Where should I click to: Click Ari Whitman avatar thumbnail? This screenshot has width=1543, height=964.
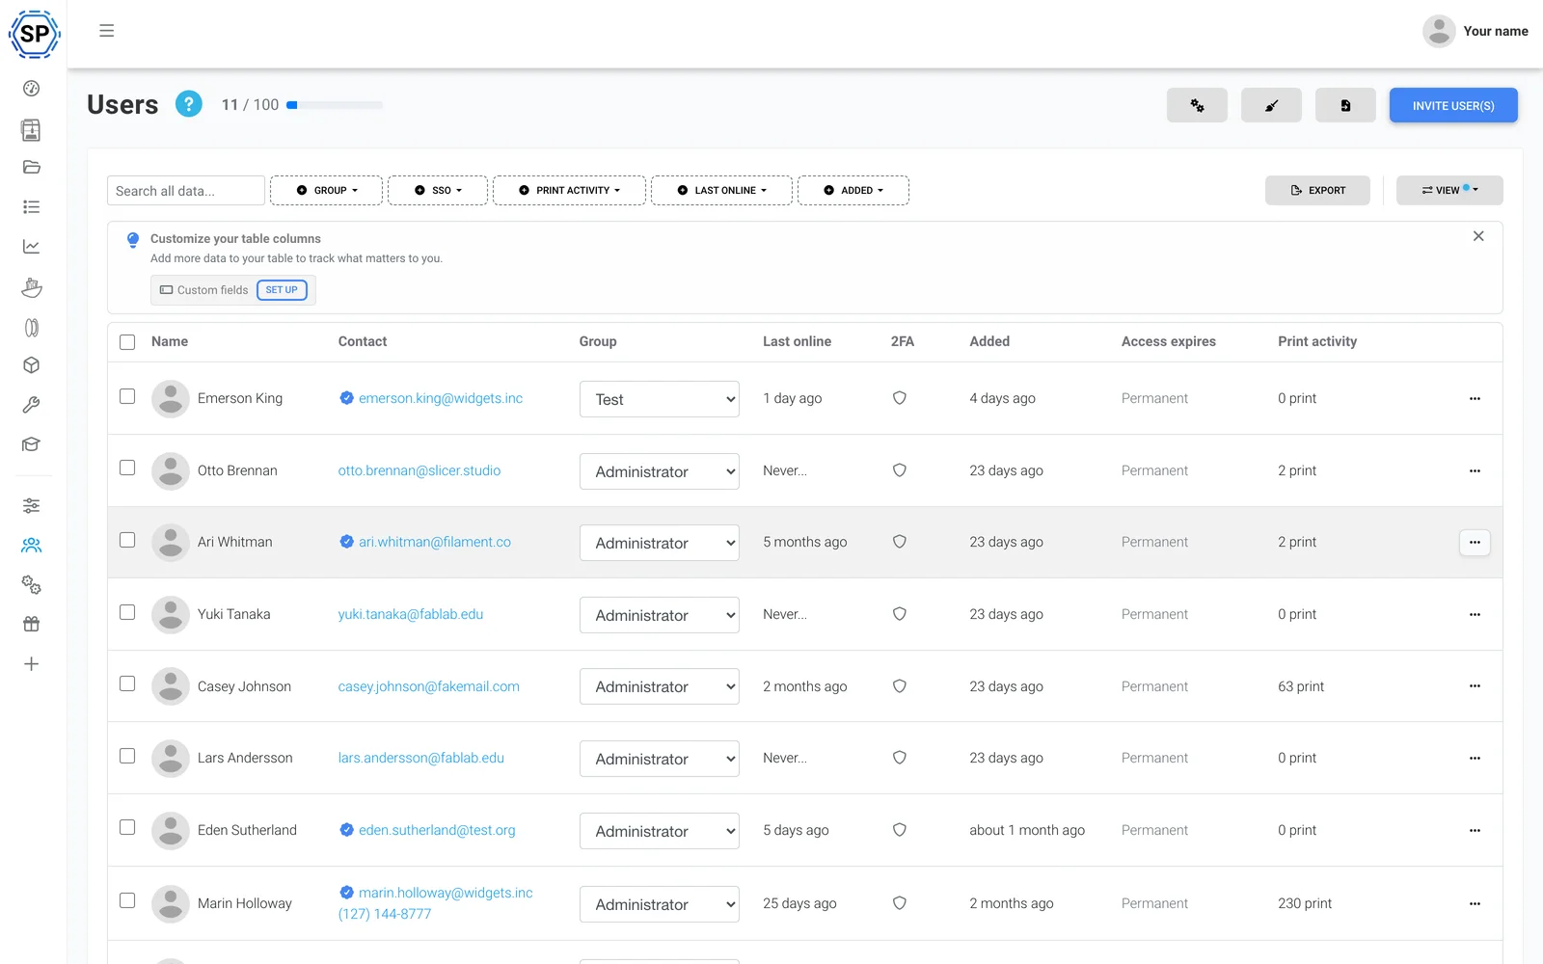[x=171, y=543]
